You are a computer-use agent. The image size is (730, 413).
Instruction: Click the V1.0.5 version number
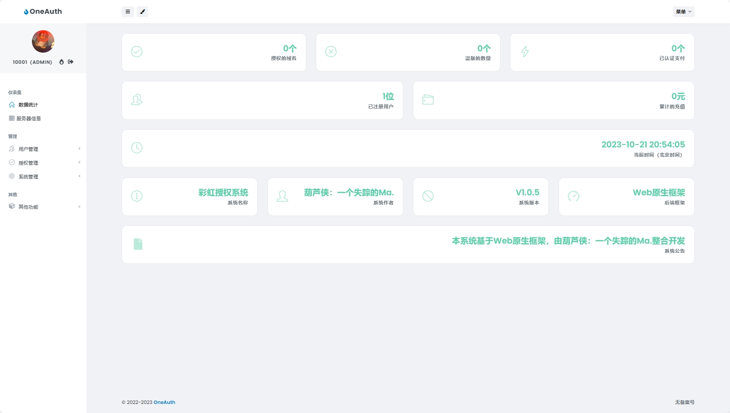coord(528,193)
